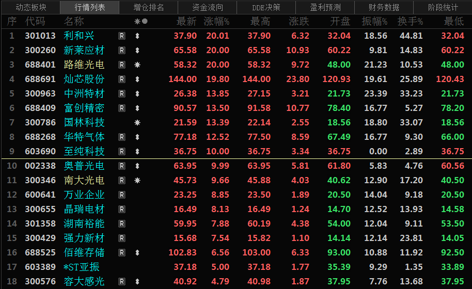Sort by the 最新 column header

[x=186, y=21]
